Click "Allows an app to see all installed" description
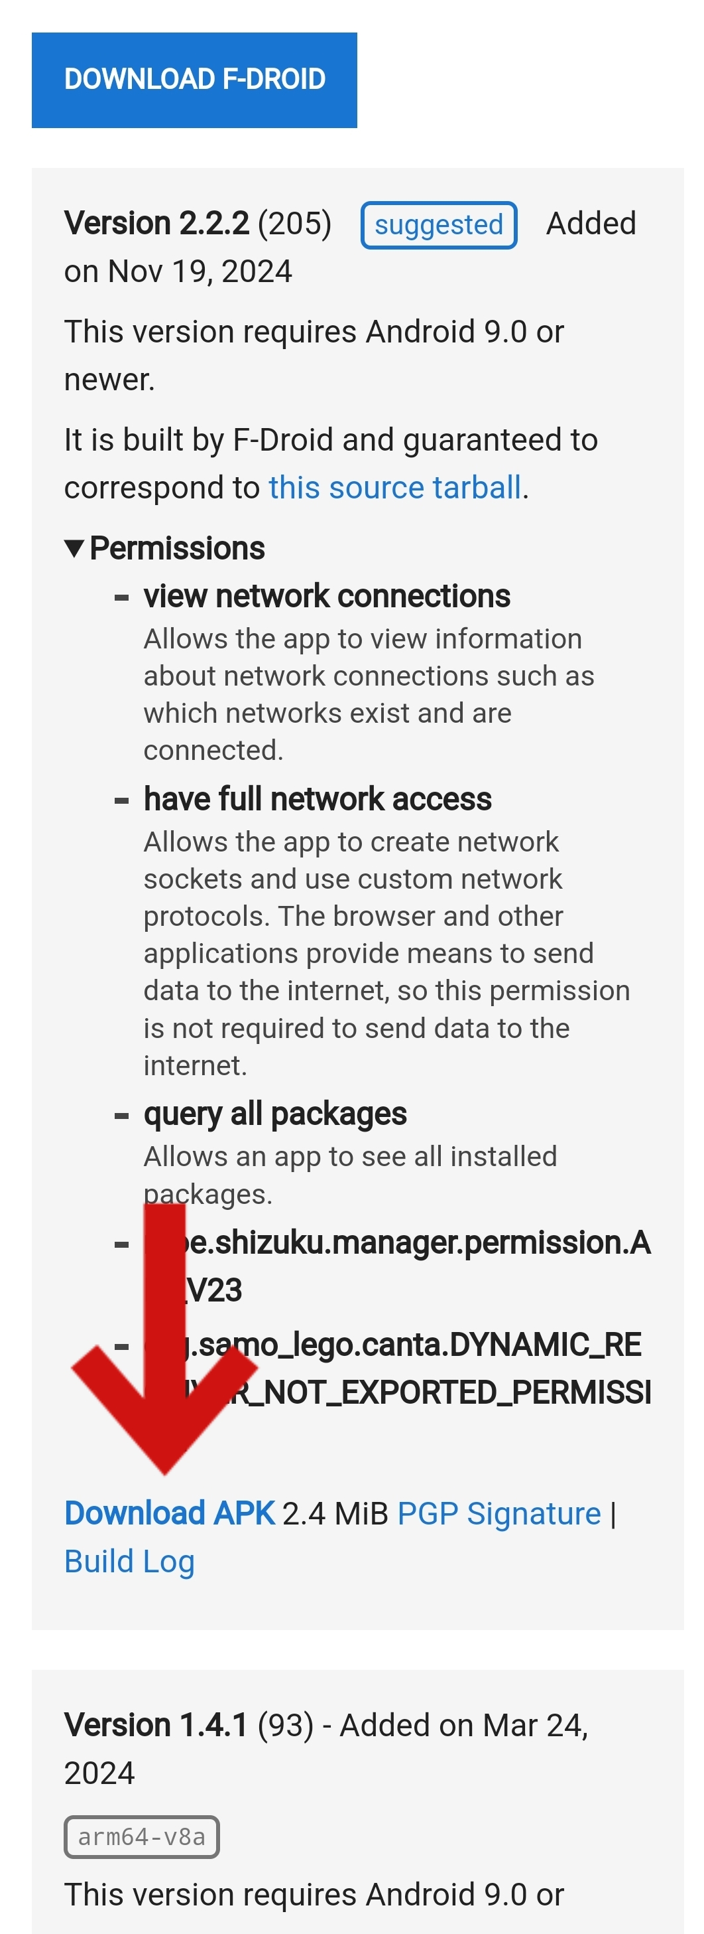The image size is (704, 1934). click(x=350, y=1157)
